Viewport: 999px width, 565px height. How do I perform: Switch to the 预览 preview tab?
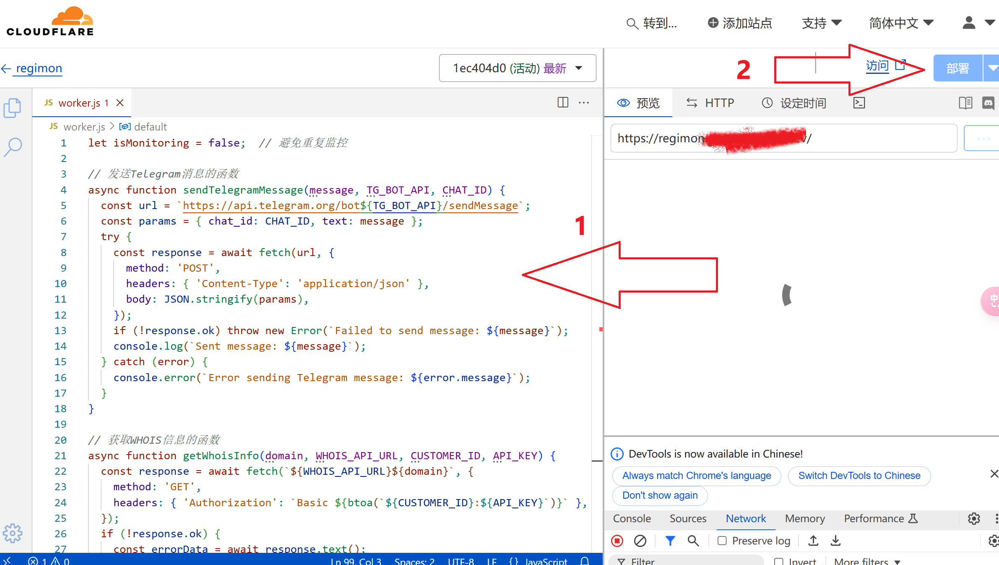638,103
